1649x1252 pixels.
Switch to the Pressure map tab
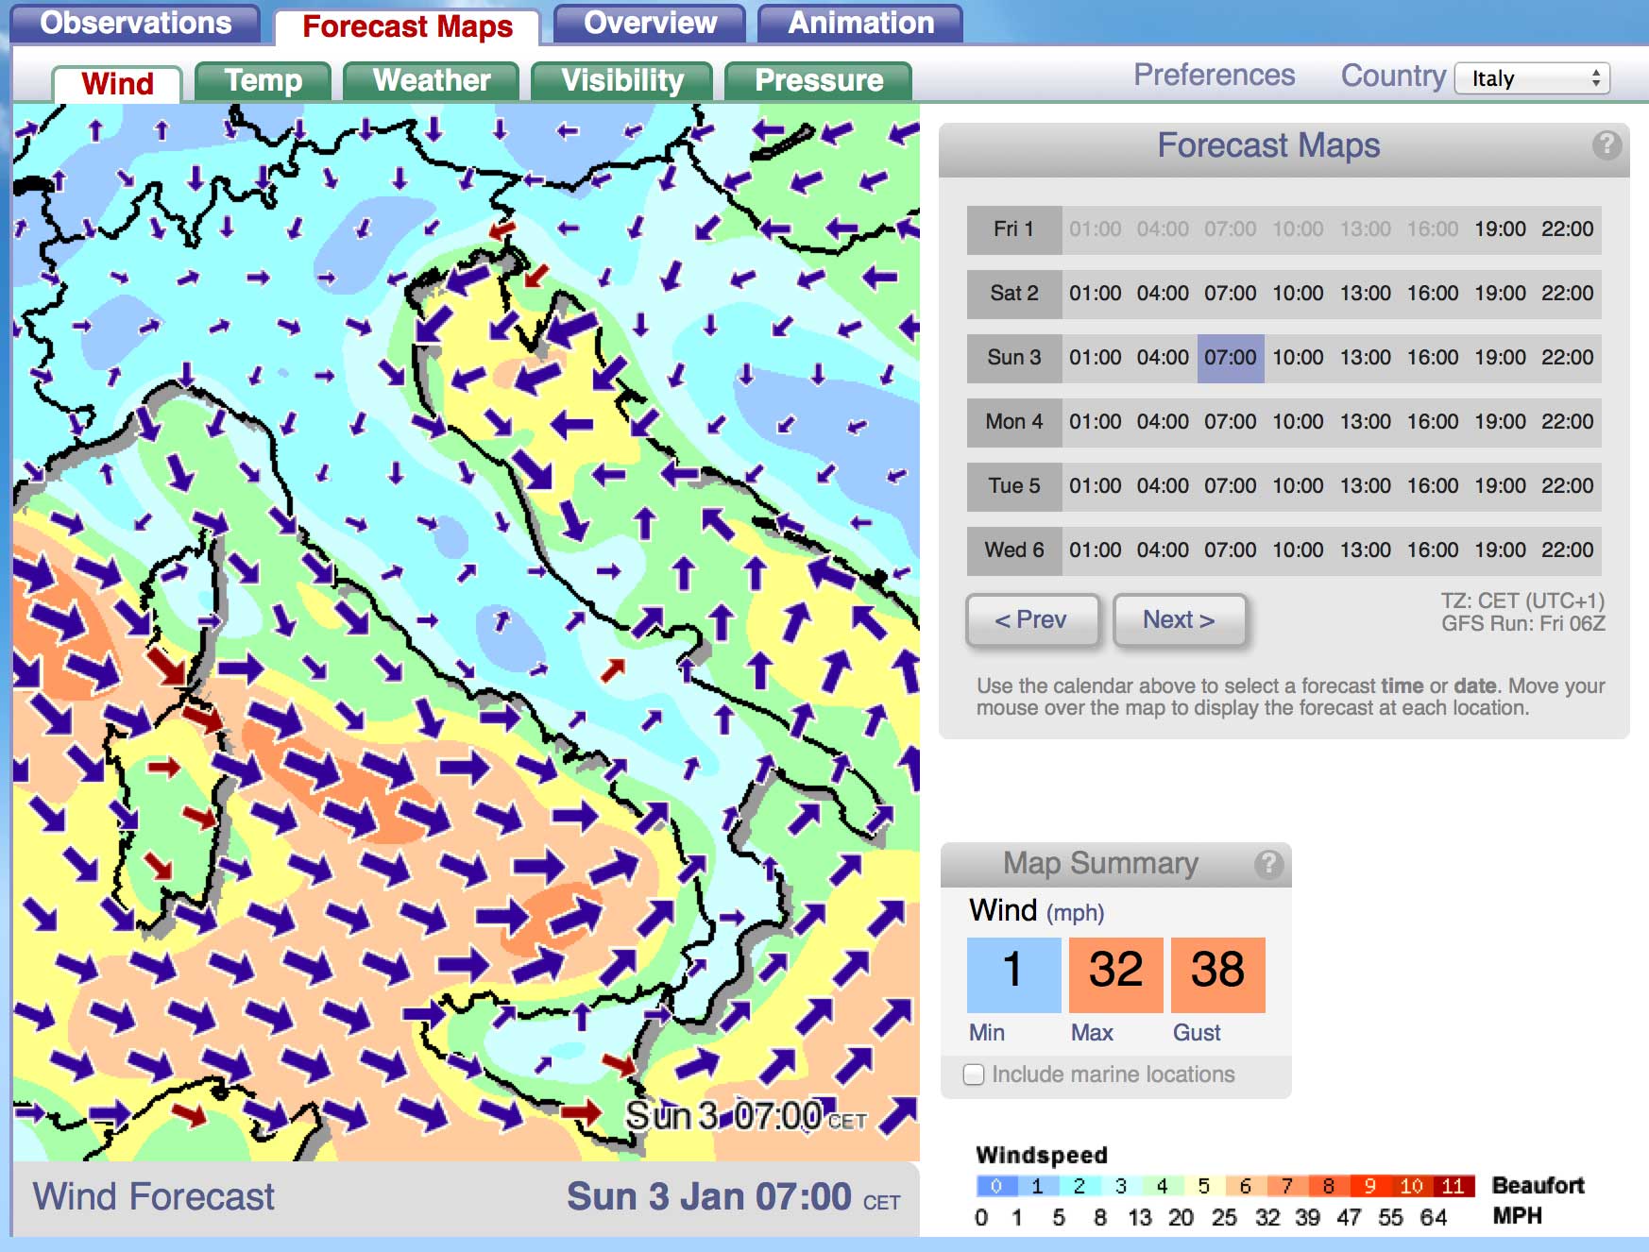coord(818,81)
